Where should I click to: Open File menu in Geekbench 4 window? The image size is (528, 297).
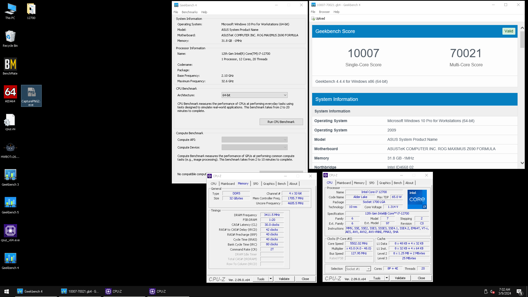coord(176,12)
